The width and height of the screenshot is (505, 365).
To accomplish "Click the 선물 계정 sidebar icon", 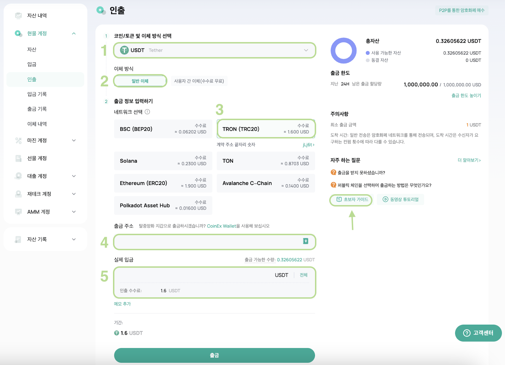I will click(x=19, y=158).
